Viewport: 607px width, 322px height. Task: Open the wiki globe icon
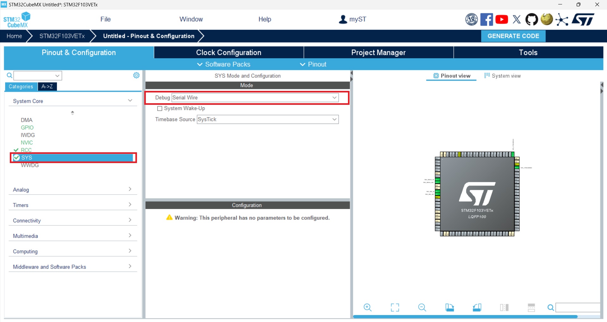[547, 19]
